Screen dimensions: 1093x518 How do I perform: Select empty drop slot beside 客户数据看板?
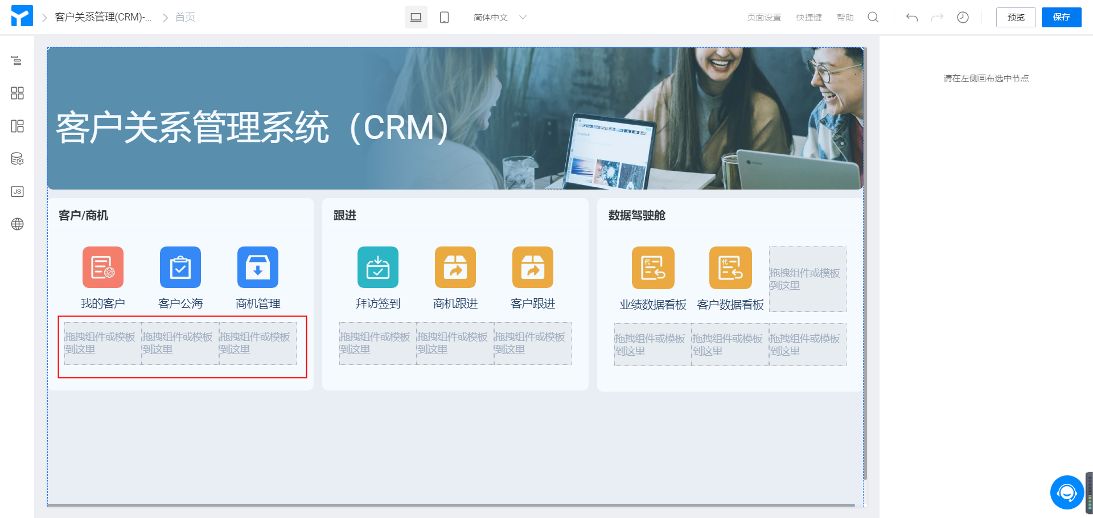[x=808, y=279]
